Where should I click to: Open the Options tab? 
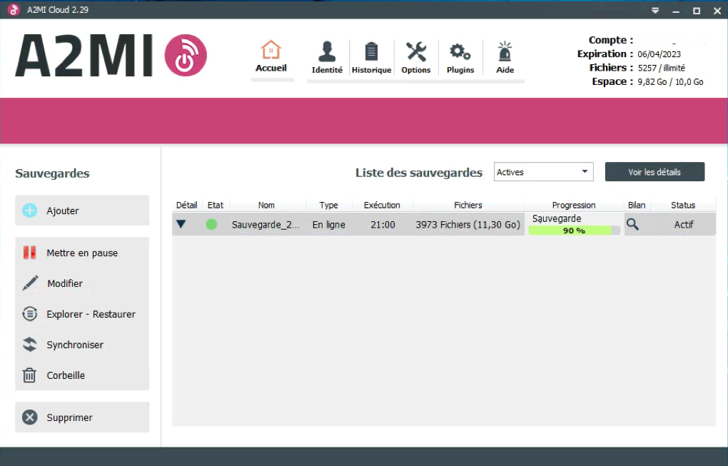416,58
